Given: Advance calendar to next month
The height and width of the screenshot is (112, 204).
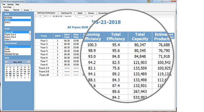Looking at the screenshot, I should tap(29, 62).
